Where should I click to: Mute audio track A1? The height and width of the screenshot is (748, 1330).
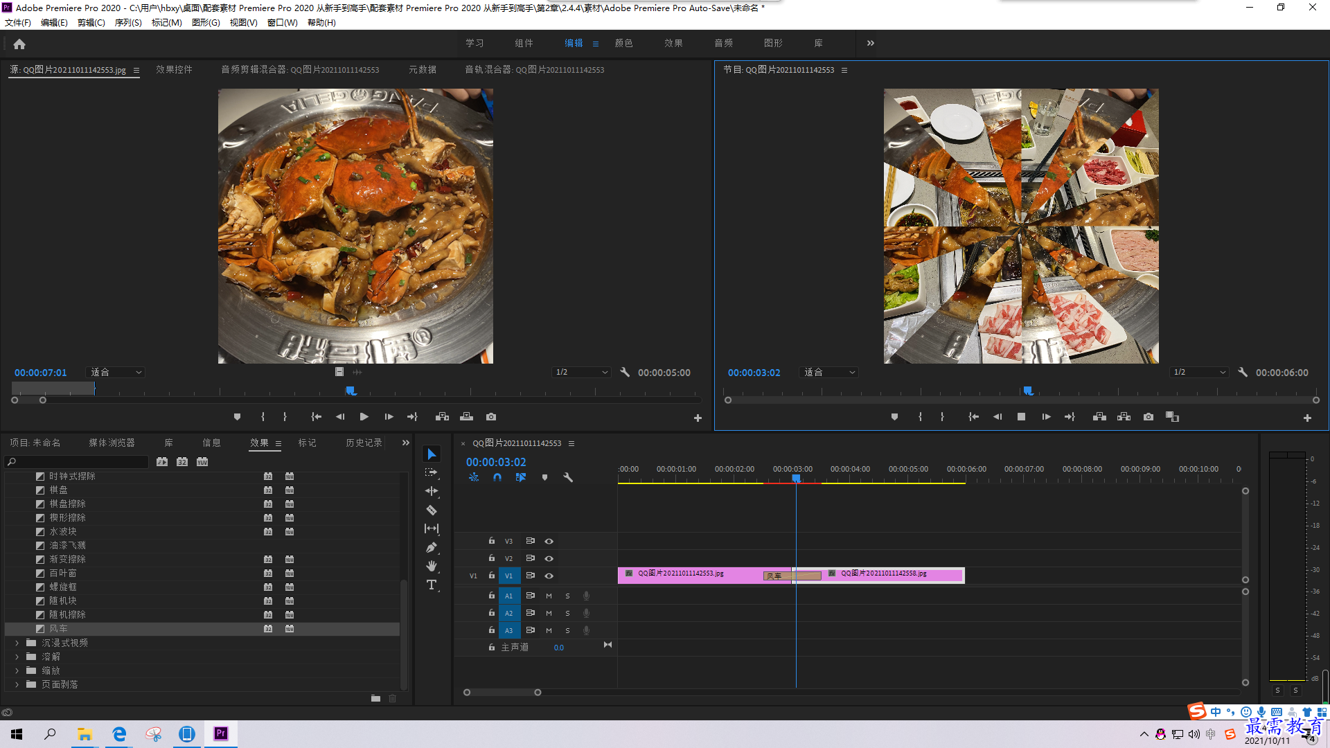pyautogui.click(x=549, y=596)
